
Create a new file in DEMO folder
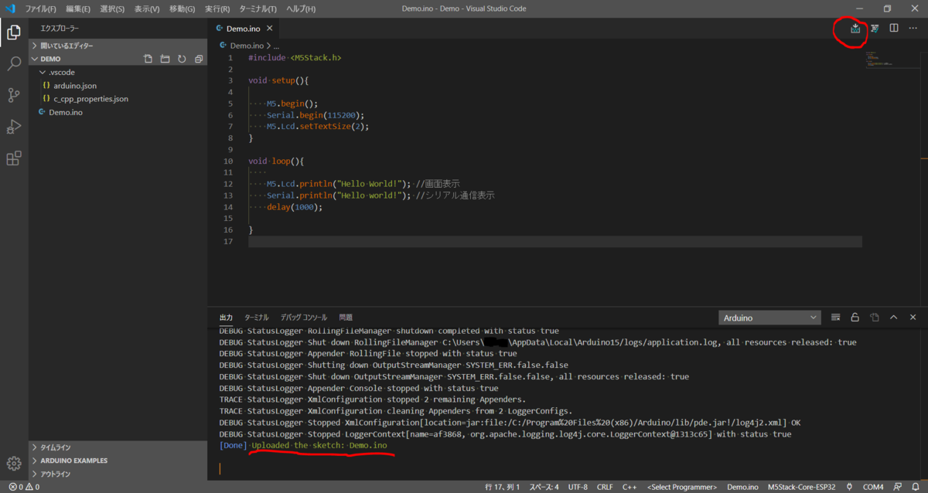(148, 59)
